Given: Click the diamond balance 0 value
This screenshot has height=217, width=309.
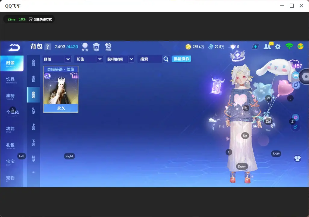Looking at the screenshot, I should tap(238, 47).
